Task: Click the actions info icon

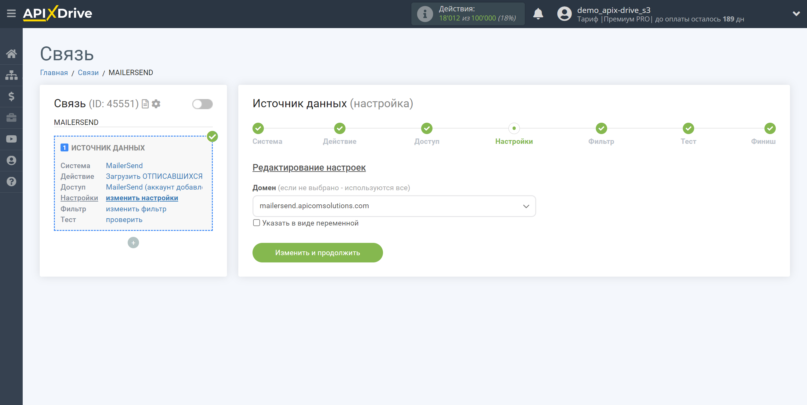Action: point(425,14)
